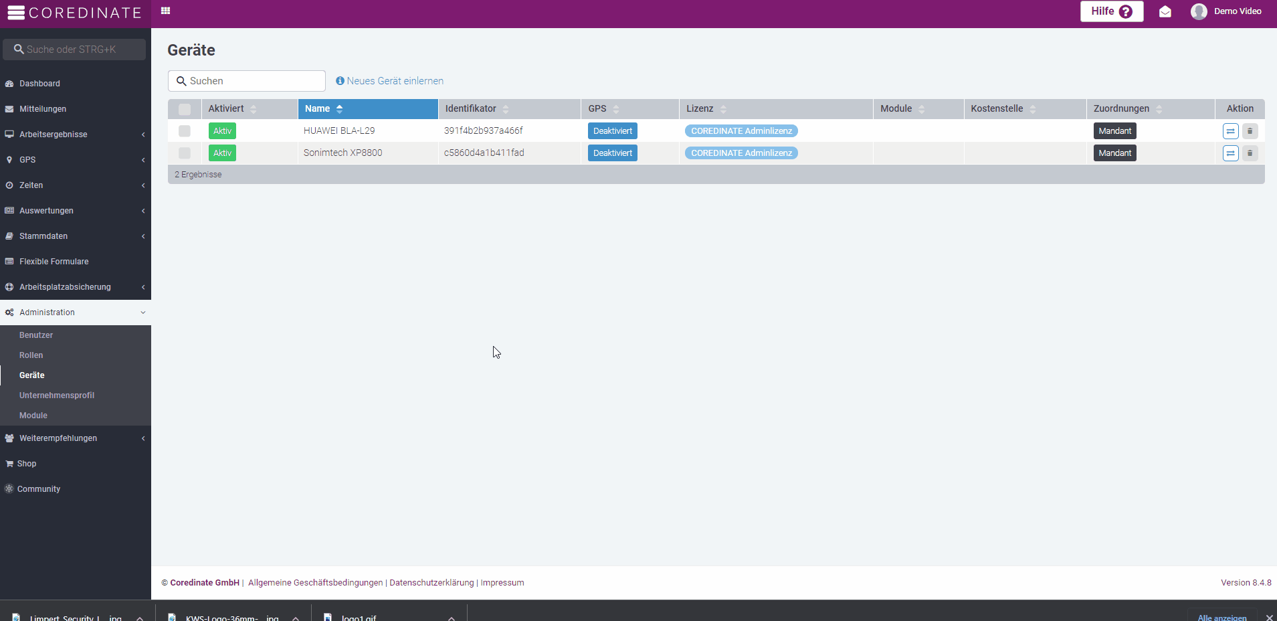Image resolution: width=1277 pixels, height=621 pixels.
Task: Click the Neues Gerät einlernen link
Action: [395, 81]
